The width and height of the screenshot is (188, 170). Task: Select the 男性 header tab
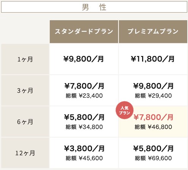coord(94,7)
